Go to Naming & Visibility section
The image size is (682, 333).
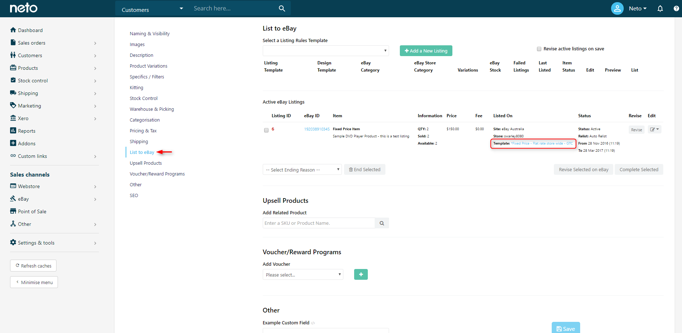click(150, 33)
